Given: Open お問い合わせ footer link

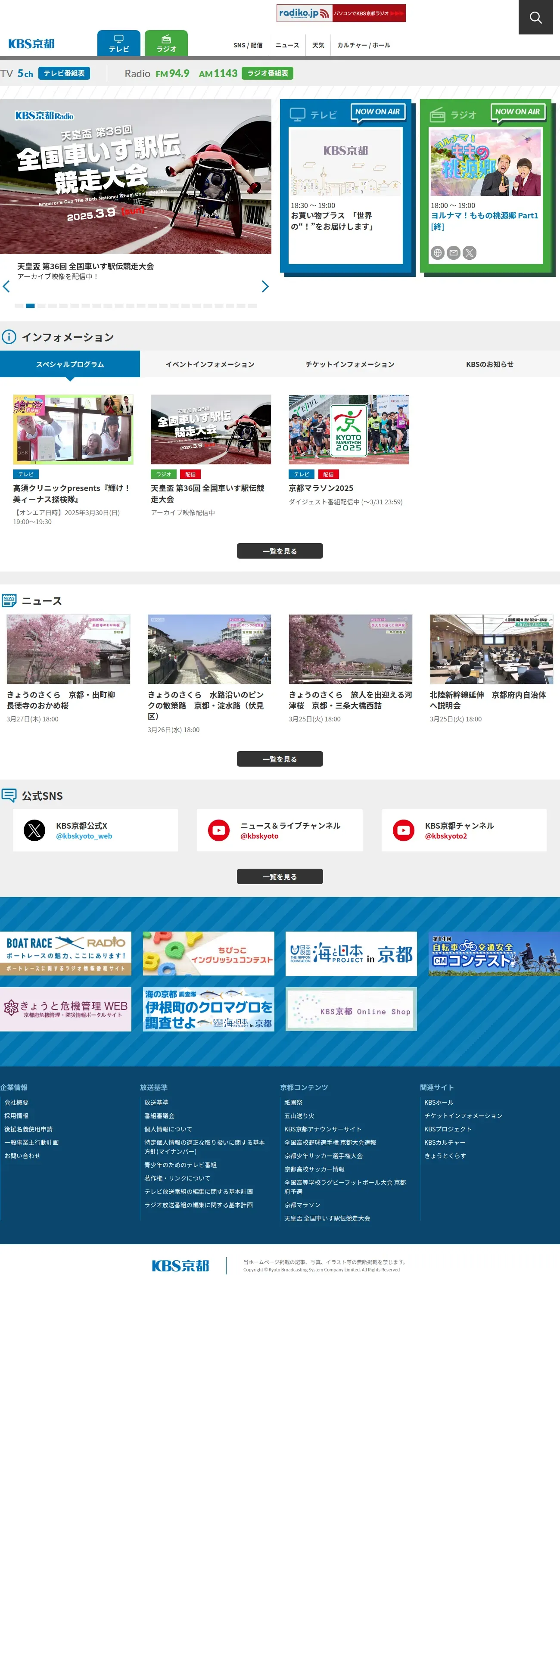Looking at the screenshot, I should click(22, 1156).
